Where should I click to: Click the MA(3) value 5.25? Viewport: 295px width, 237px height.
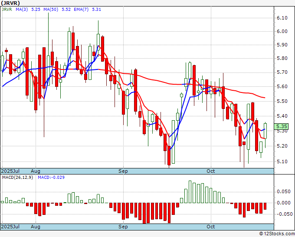point(36,10)
